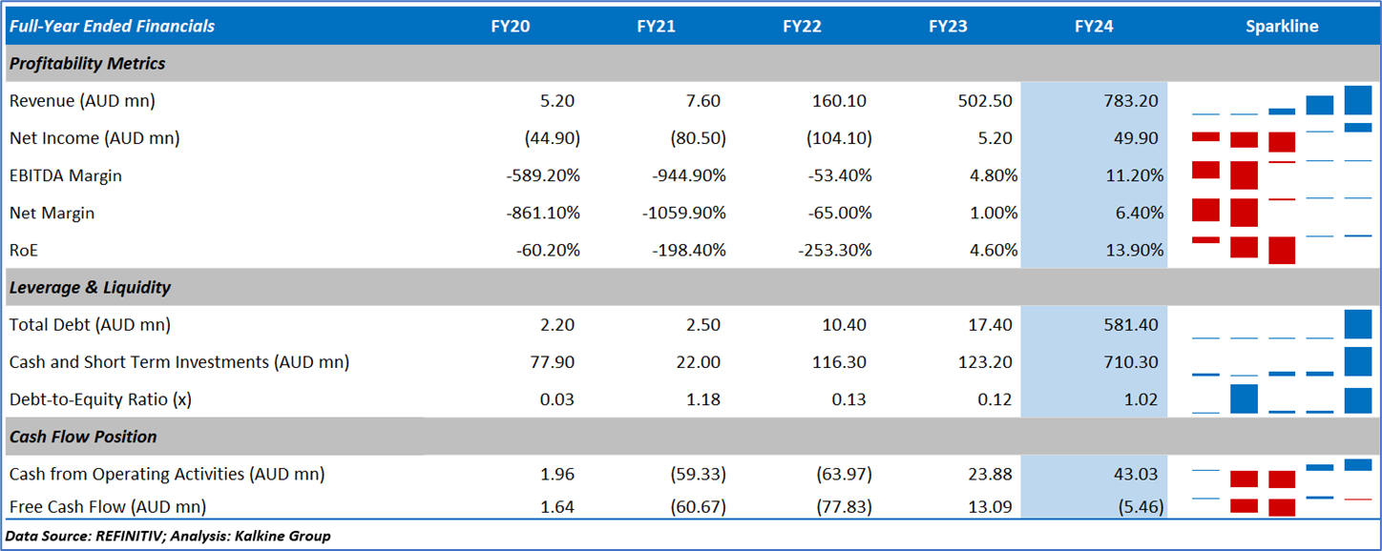
Task: Click the Net Margin row label
Action: pos(52,213)
